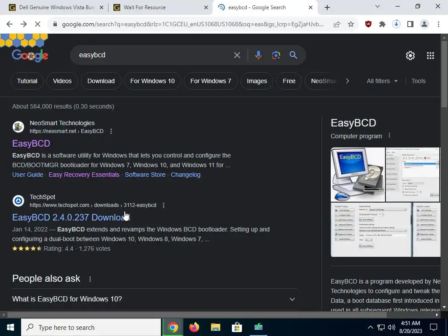This screenshot has width=448, height=336.
Task: Open People also ask options menu
Action: click(x=90, y=279)
